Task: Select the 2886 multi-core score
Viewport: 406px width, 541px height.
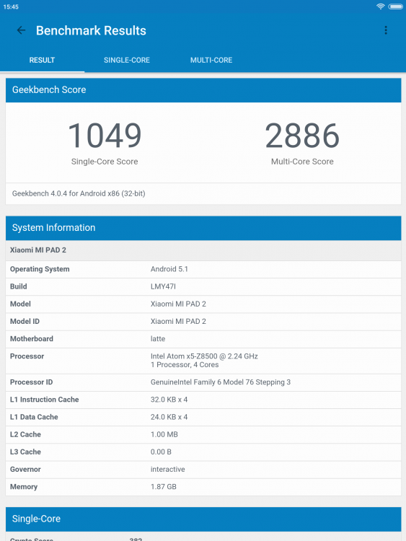Action: [302, 136]
